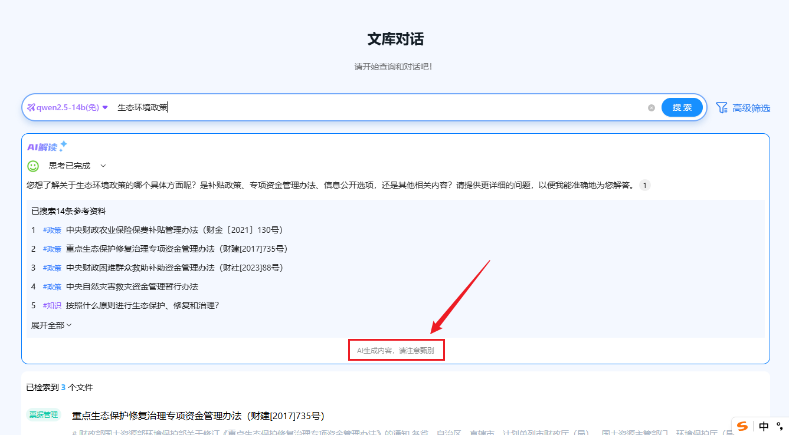Image resolution: width=789 pixels, height=435 pixels.
Task: Click the 票据管理 category tag
Action: pyautogui.click(x=44, y=414)
